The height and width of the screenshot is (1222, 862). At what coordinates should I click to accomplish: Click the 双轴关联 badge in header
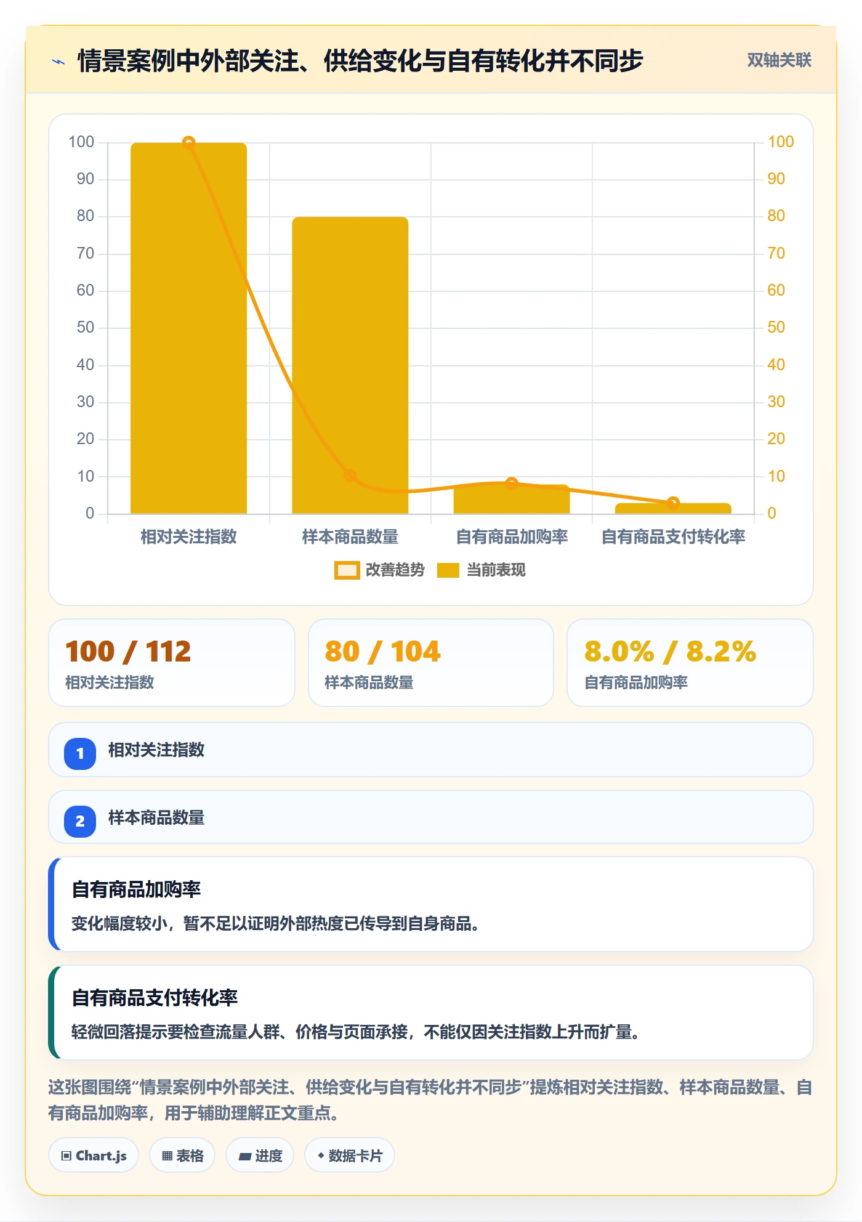tap(779, 60)
